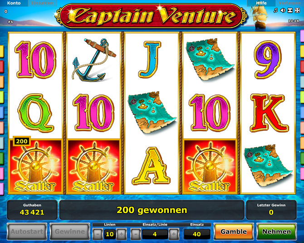Click the Scatter wheel on first reel
Viewport: 304px width, 243px height.
pyautogui.click(x=35, y=167)
